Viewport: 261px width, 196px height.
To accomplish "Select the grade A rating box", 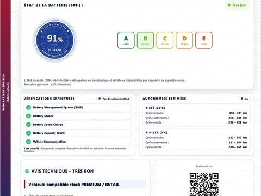I will tap(126, 40).
